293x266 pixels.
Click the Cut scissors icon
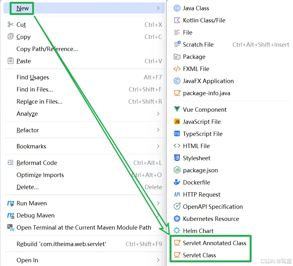pyautogui.click(x=11, y=25)
